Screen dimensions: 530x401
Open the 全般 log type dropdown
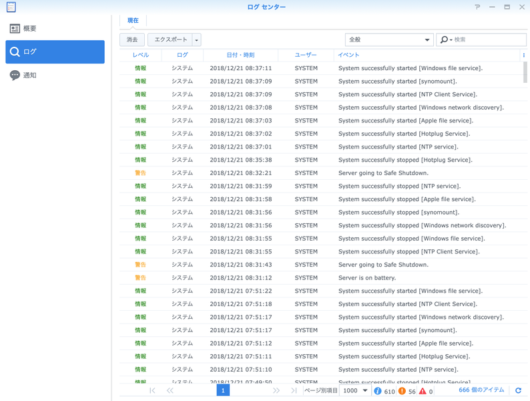coord(389,40)
